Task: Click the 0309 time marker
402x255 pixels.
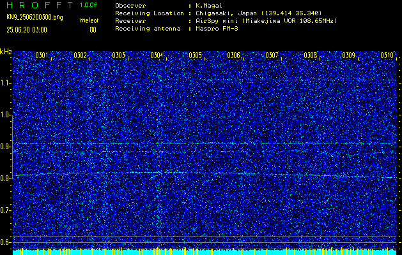Action: pos(349,55)
